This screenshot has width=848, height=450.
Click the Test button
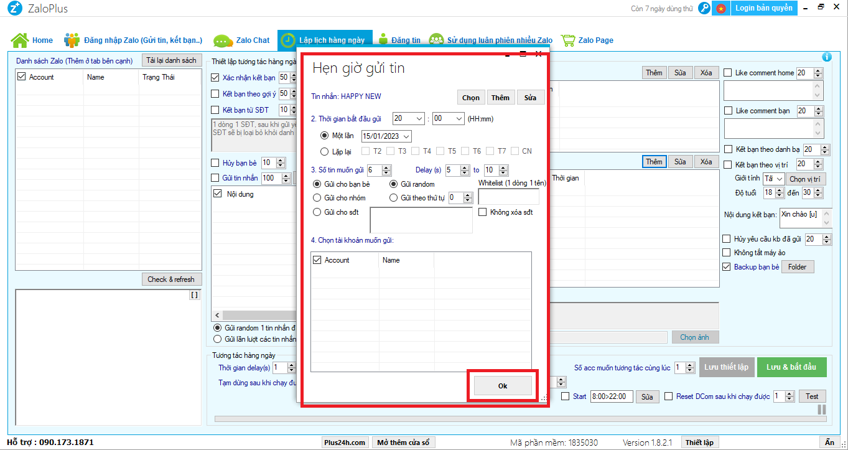(x=813, y=396)
